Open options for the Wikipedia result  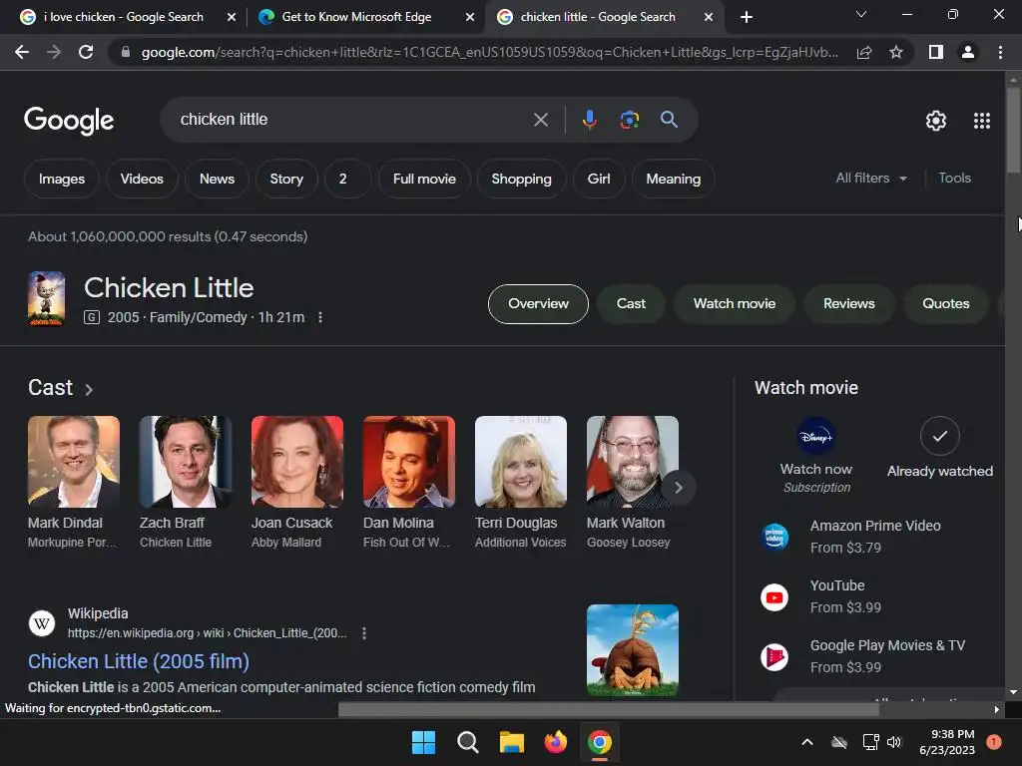[364, 633]
